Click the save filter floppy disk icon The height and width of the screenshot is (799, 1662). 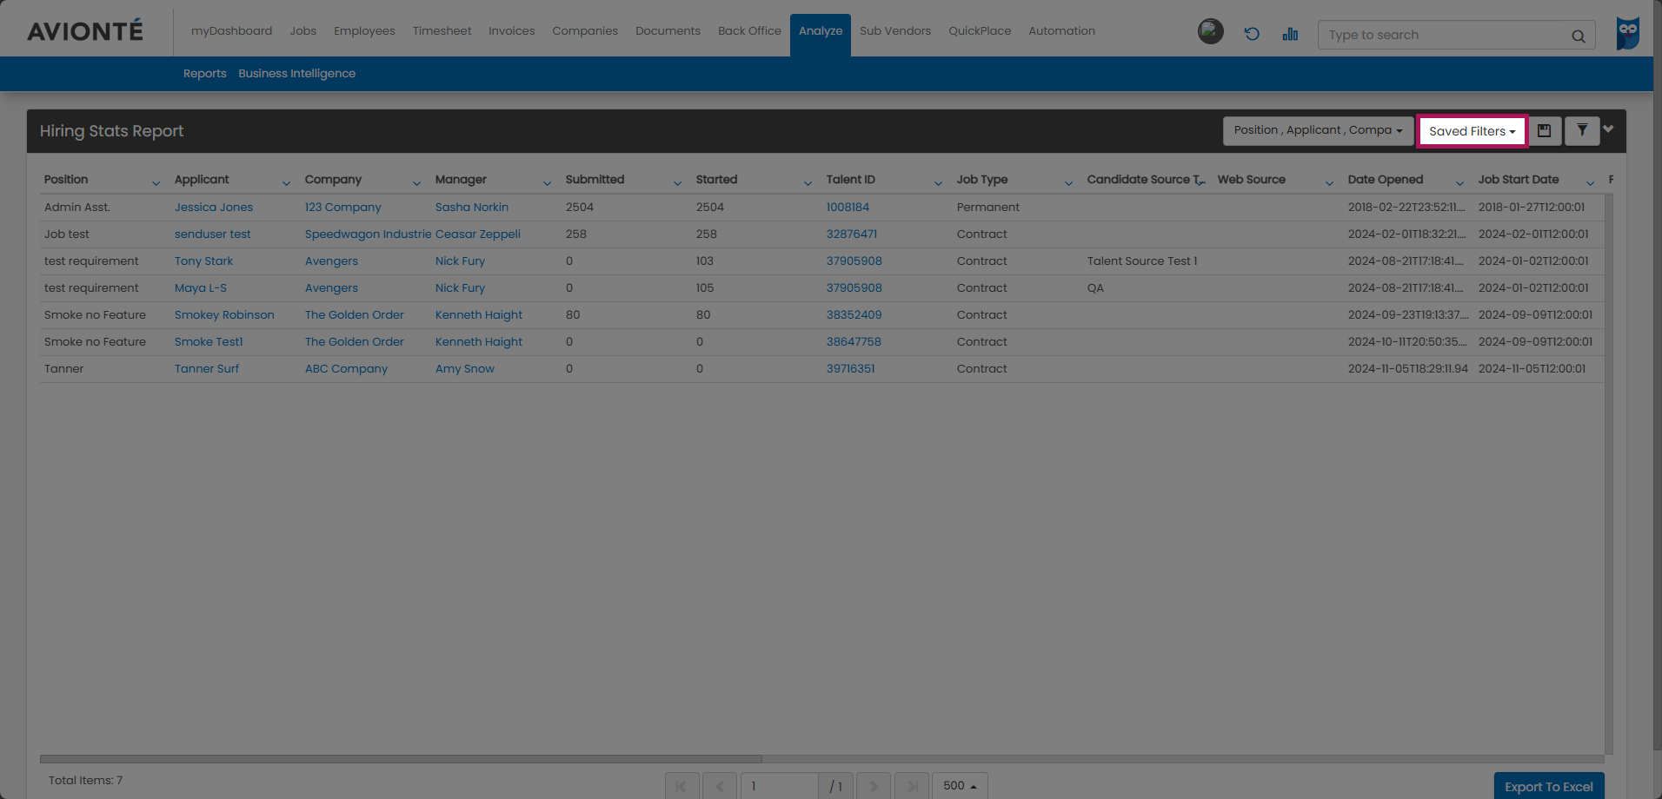click(1544, 131)
